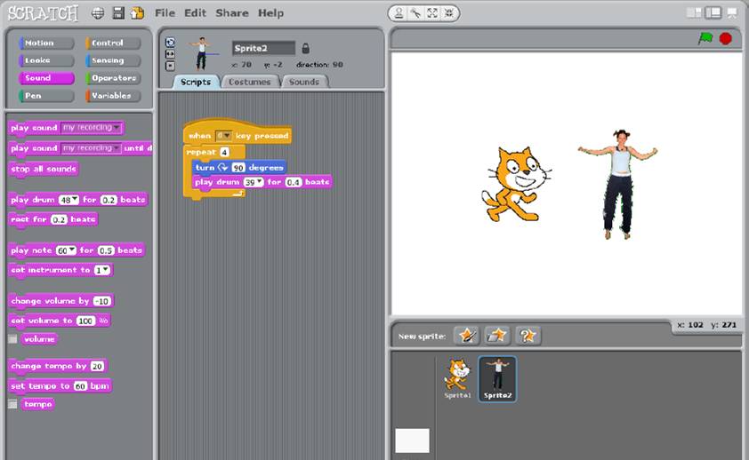The height and width of the screenshot is (460, 749).
Task: Click the stop all sounds block
Action: coord(44,169)
